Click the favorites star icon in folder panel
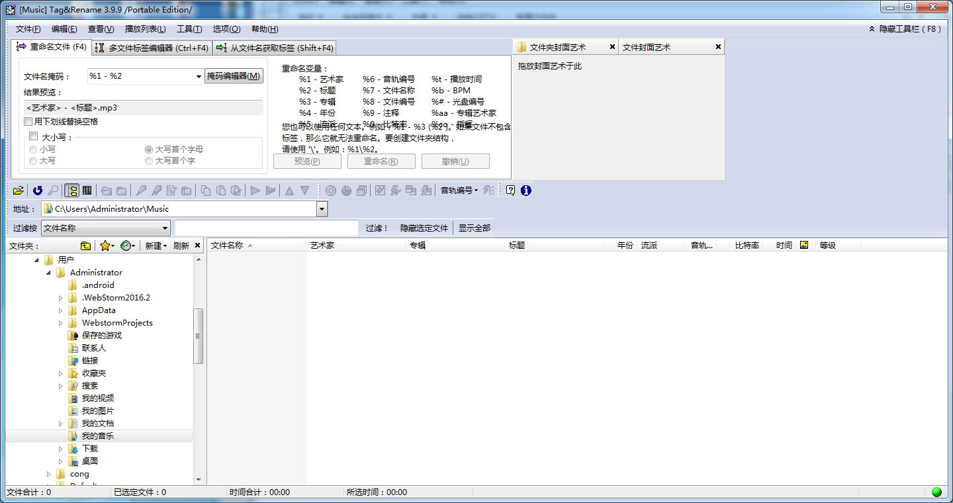 [105, 246]
